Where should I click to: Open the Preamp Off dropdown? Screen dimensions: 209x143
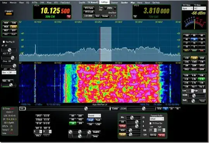point(12,73)
